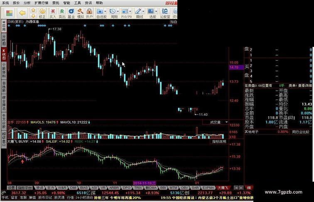
Task: Open the 论股堂 forum icon
Action: 165,13
